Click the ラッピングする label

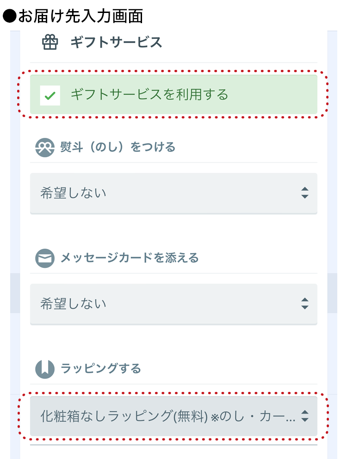(x=101, y=369)
